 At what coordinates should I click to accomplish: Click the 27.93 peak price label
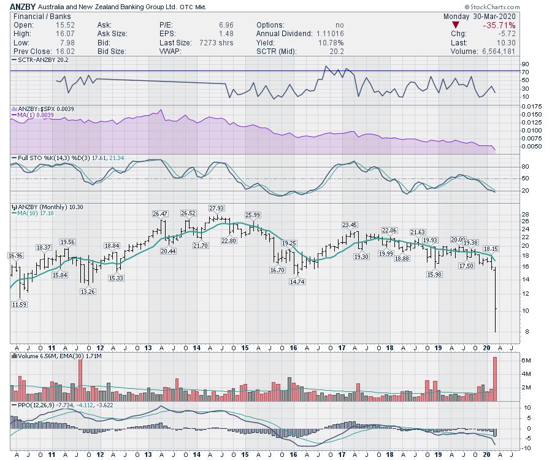click(x=216, y=209)
